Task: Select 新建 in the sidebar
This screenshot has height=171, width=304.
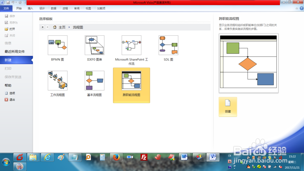Action: pyautogui.click(x=16, y=60)
